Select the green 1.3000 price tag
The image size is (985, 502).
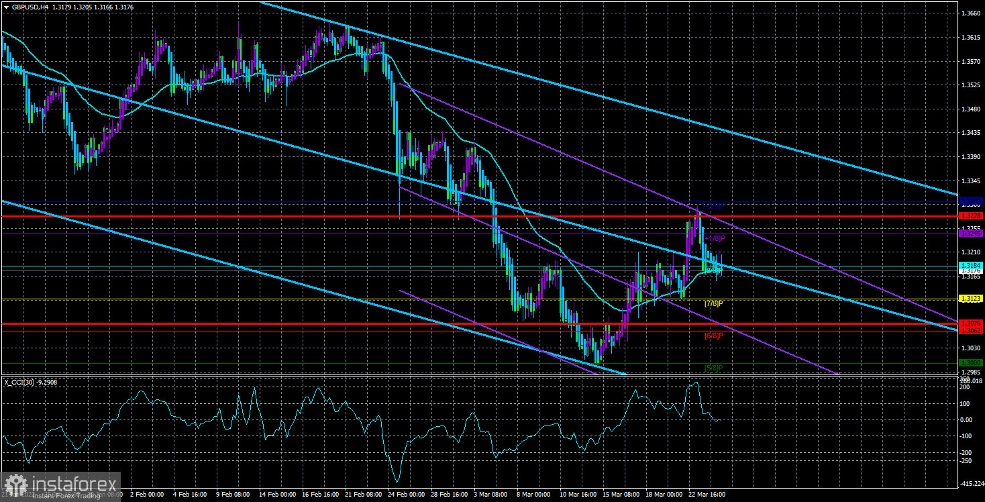click(972, 363)
